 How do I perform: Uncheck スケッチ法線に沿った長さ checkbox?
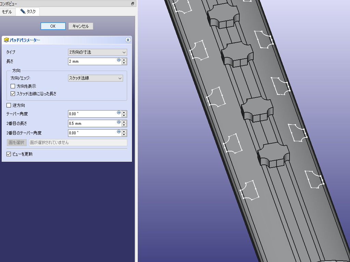pyautogui.click(x=13, y=93)
